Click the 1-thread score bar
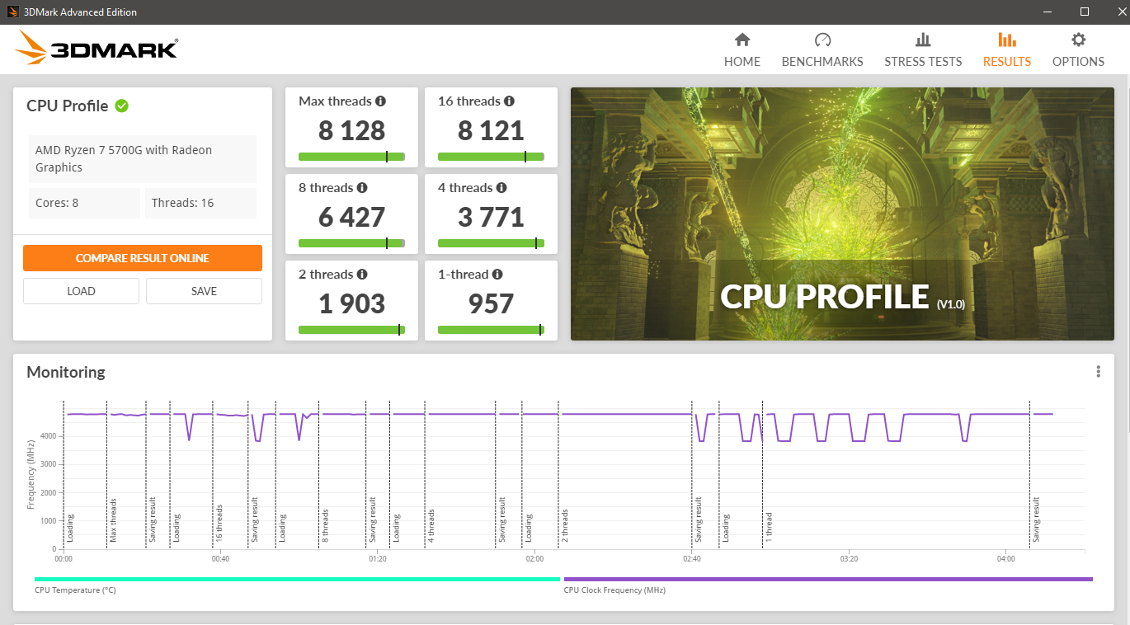 (491, 330)
